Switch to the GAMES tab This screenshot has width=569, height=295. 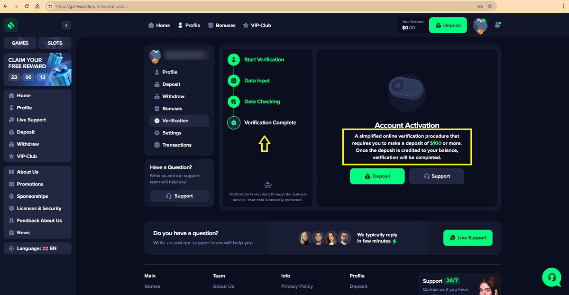tap(20, 43)
